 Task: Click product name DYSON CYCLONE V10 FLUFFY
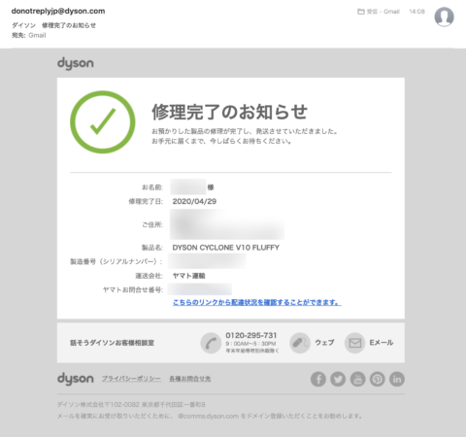pyautogui.click(x=225, y=248)
